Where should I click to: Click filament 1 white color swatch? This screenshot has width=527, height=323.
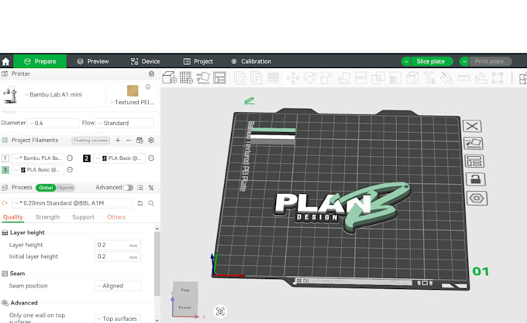point(5,158)
